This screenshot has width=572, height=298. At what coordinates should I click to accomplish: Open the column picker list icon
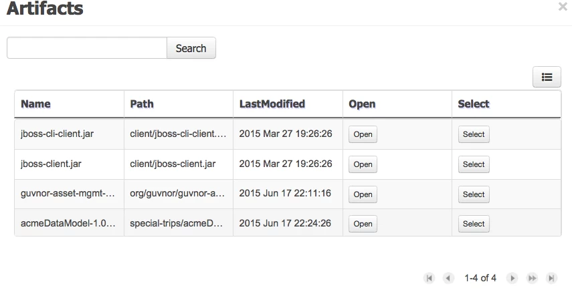tap(547, 77)
